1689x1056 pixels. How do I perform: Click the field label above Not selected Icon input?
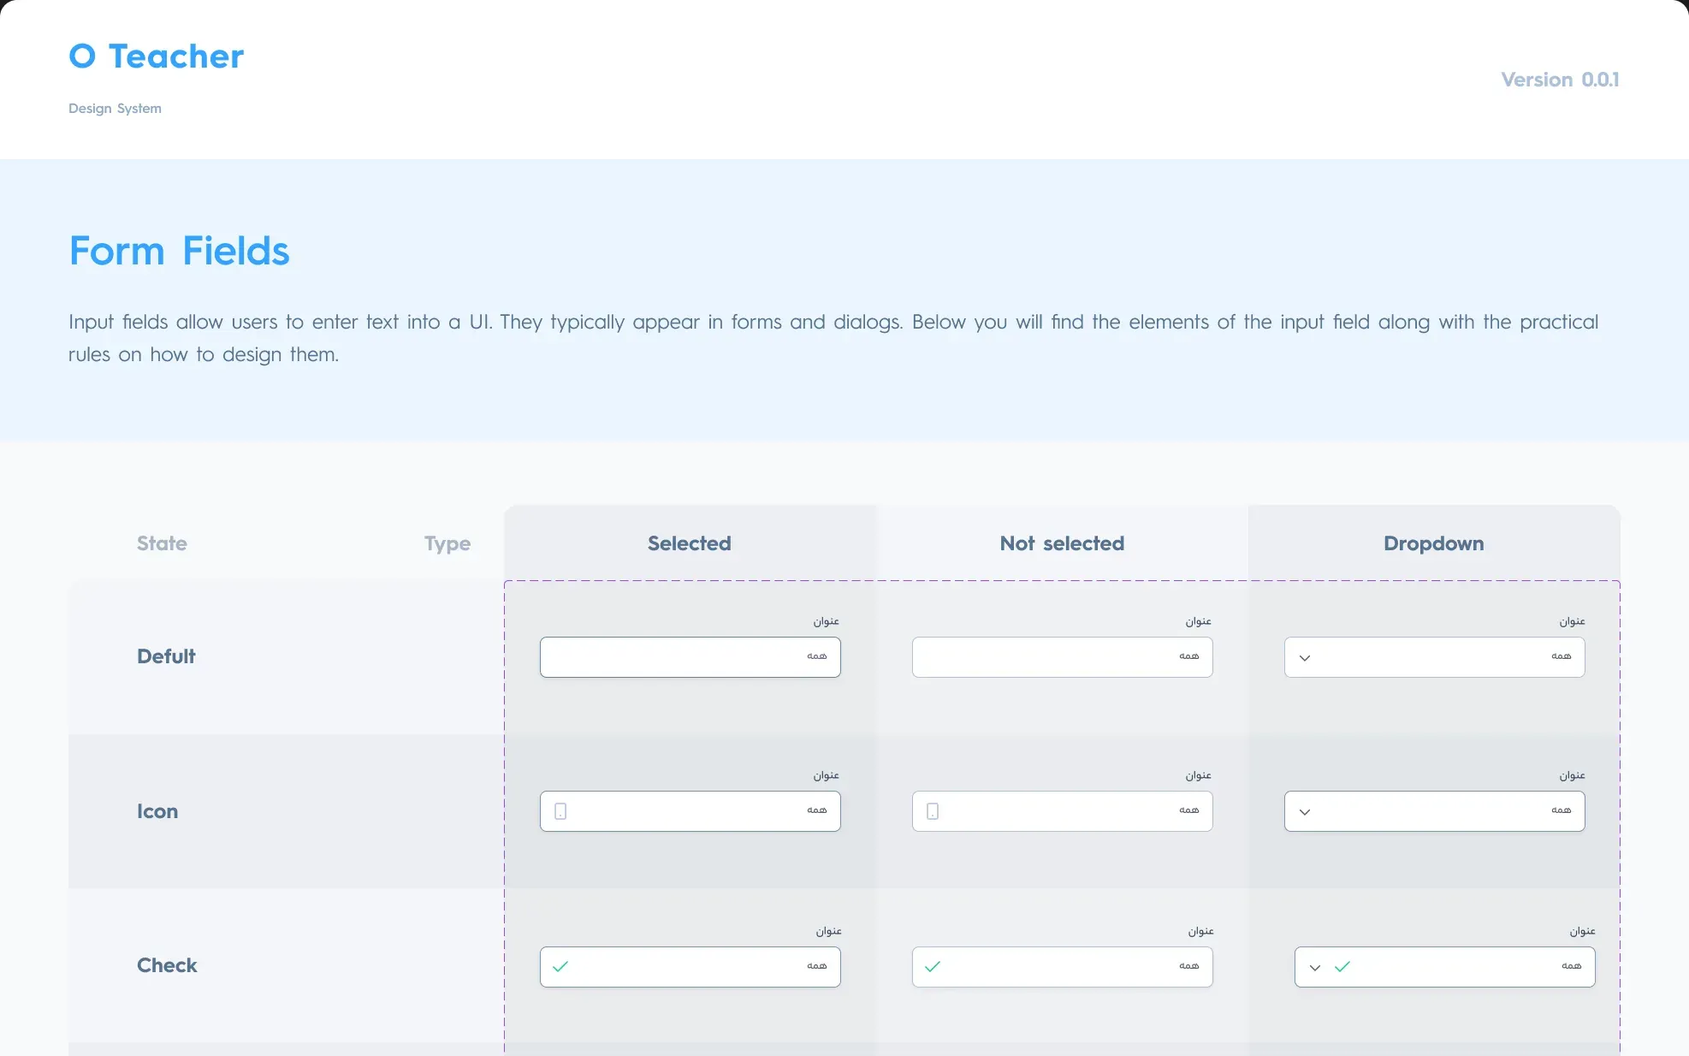pos(1198,775)
